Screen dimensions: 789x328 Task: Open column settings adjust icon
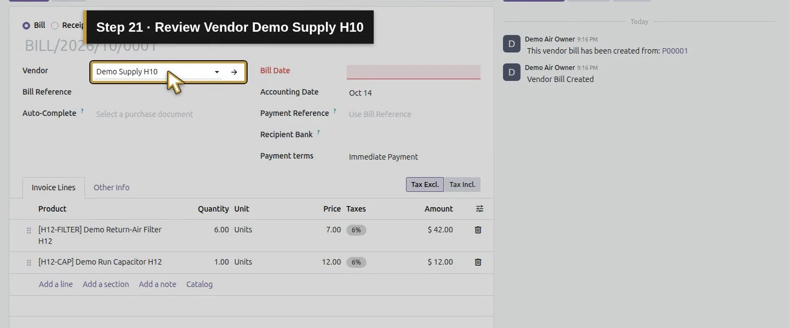click(x=479, y=209)
